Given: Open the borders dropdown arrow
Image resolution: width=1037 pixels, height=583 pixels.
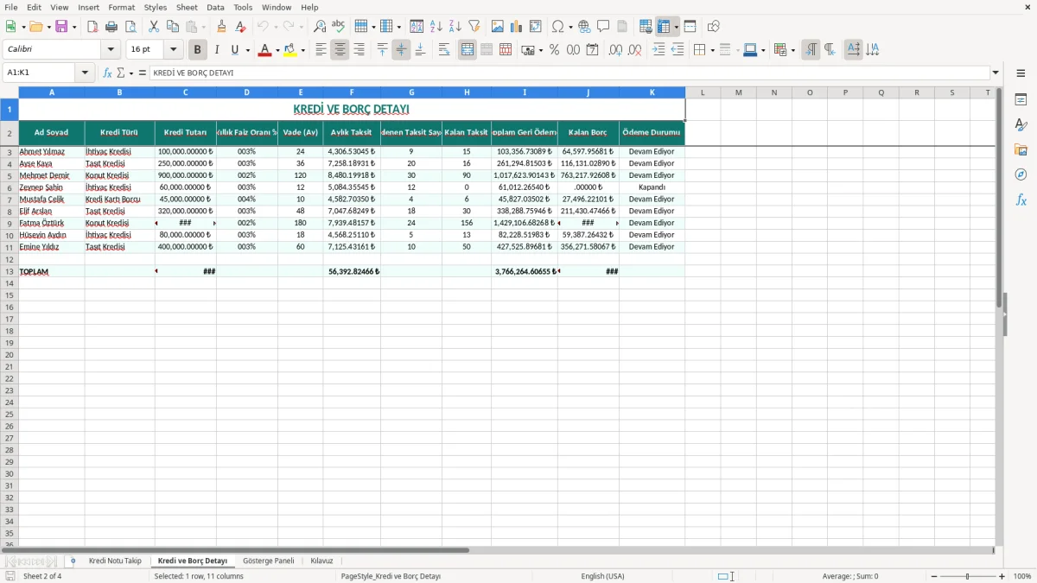Looking at the screenshot, I should (x=711, y=50).
